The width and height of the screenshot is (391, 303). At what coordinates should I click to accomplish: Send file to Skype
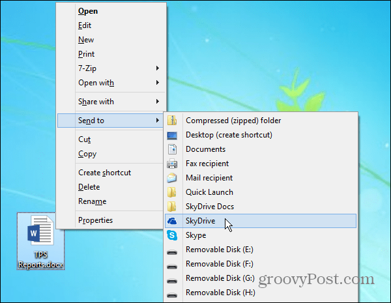261,235
